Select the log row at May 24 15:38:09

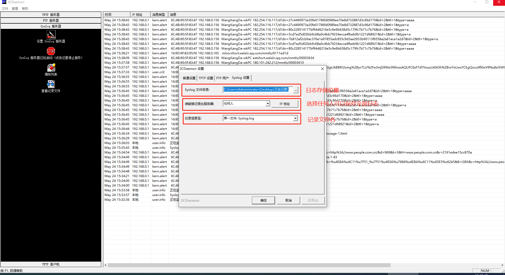304,58
